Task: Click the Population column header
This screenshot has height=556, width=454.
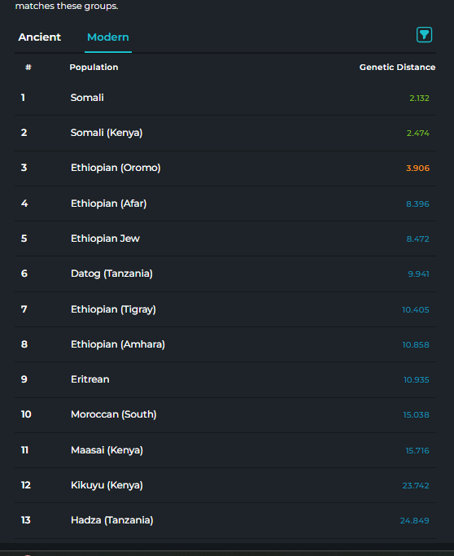Action: pos(94,68)
